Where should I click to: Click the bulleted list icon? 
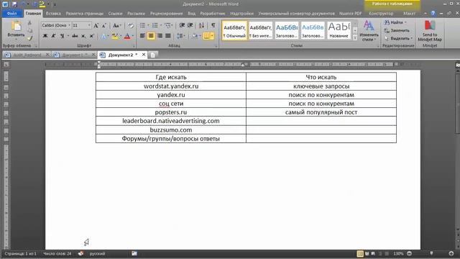click(x=142, y=26)
